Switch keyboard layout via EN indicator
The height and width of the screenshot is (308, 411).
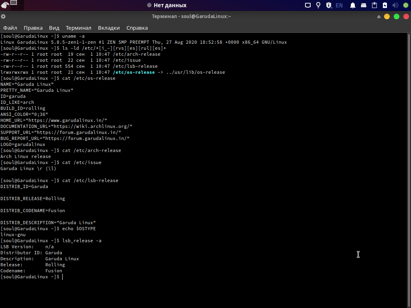point(339,5)
